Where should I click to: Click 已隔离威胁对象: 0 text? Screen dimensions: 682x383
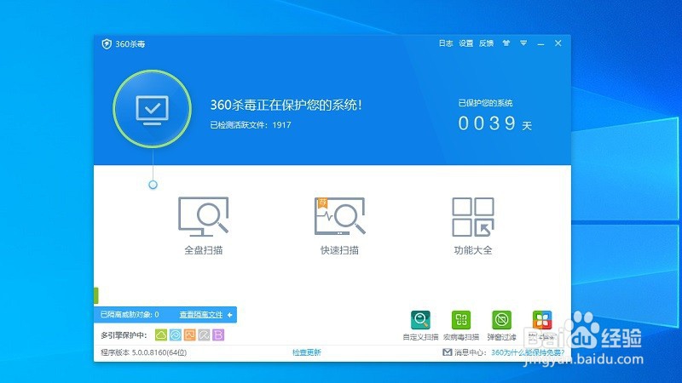[130, 314]
